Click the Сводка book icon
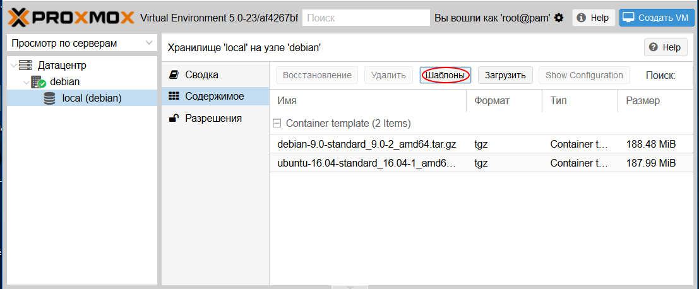The height and width of the screenshot is (289, 699). [174, 74]
